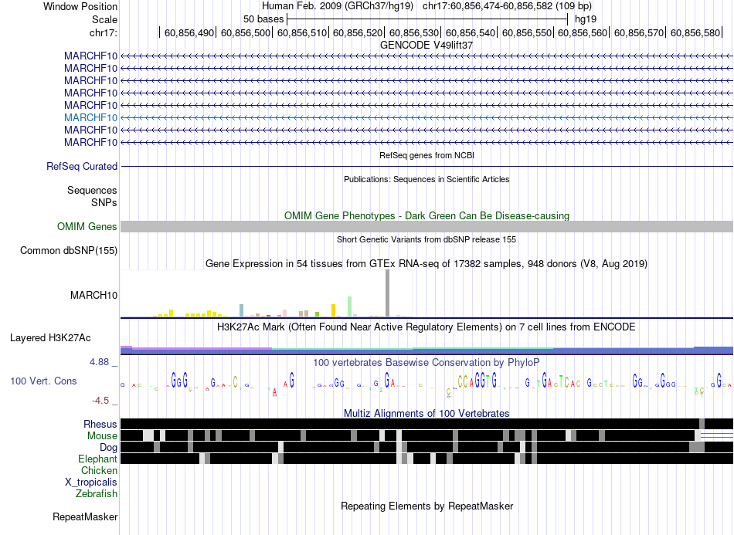This screenshot has height=535, width=734.
Task: Open OMIM Gene Phenotypes track title
Action: [426, 215]
